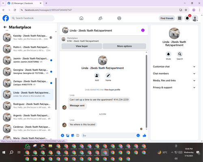Open the Groups/profile circle icon in navigation
Screen dimensions: 203x162
point(119,18)
